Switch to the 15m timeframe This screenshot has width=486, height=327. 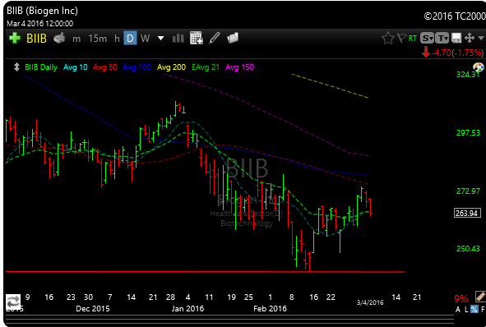coord(97,39)
